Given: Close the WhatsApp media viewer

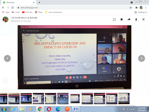Looking at the screenshot, I should [x=143, y=20].
